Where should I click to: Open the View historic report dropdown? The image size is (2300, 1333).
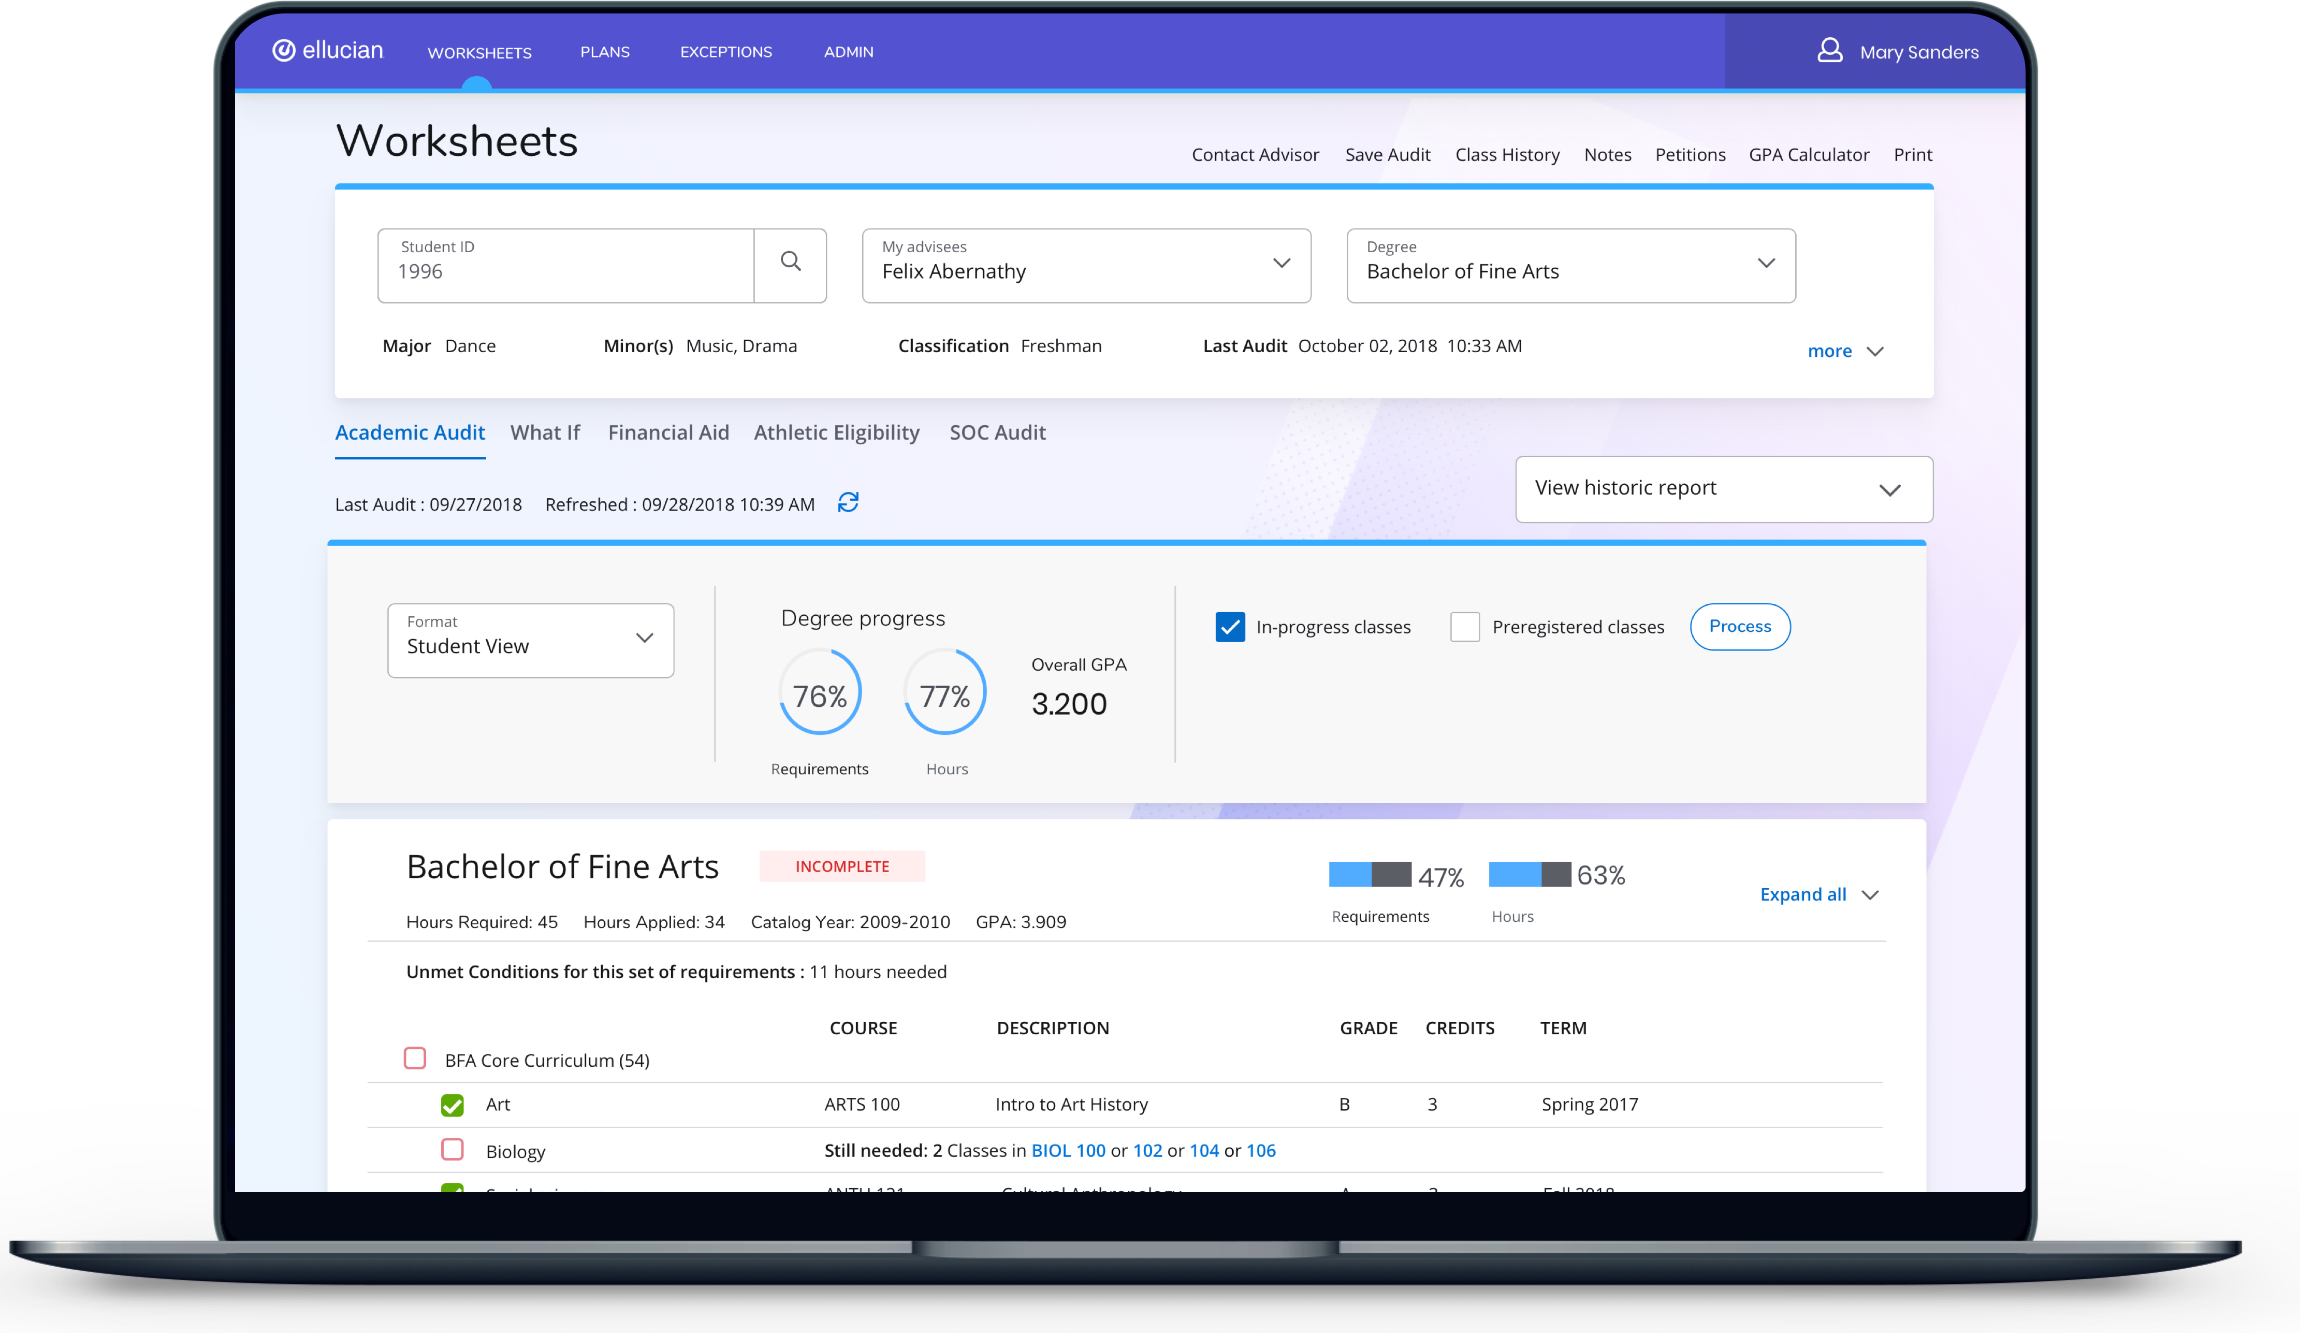tap(1723, 489)
